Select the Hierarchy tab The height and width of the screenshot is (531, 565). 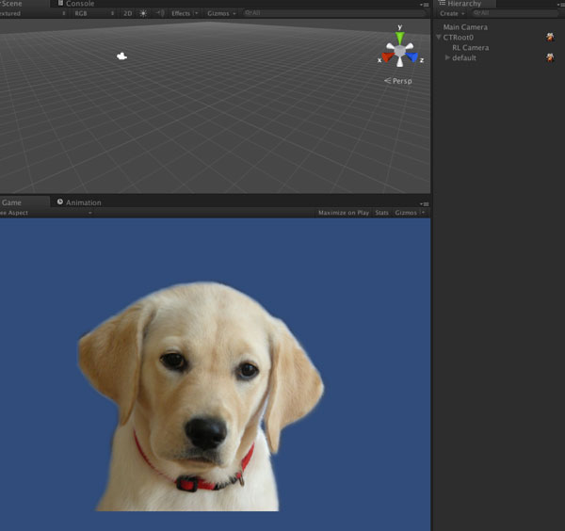click(x=464, y=4)
